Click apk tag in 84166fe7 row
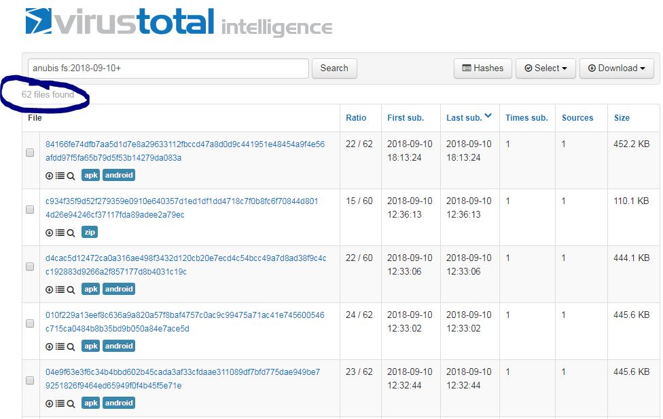663x419 pixels. [90, 175]
